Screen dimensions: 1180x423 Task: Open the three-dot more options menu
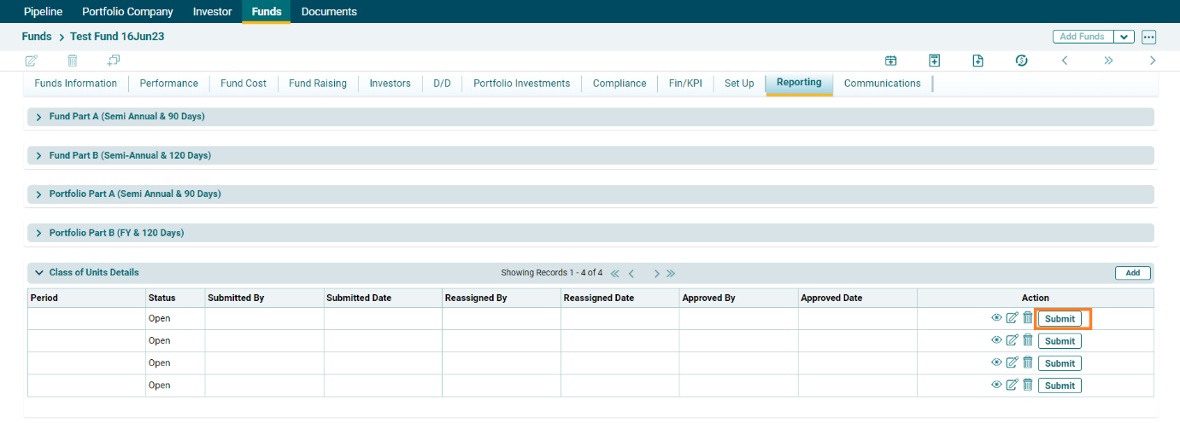pyautogui.click(x=1148, y=37)
